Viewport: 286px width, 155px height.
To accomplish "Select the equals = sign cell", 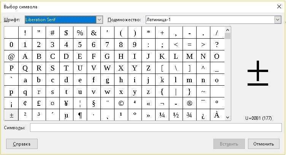I will (x=189, y=44).
